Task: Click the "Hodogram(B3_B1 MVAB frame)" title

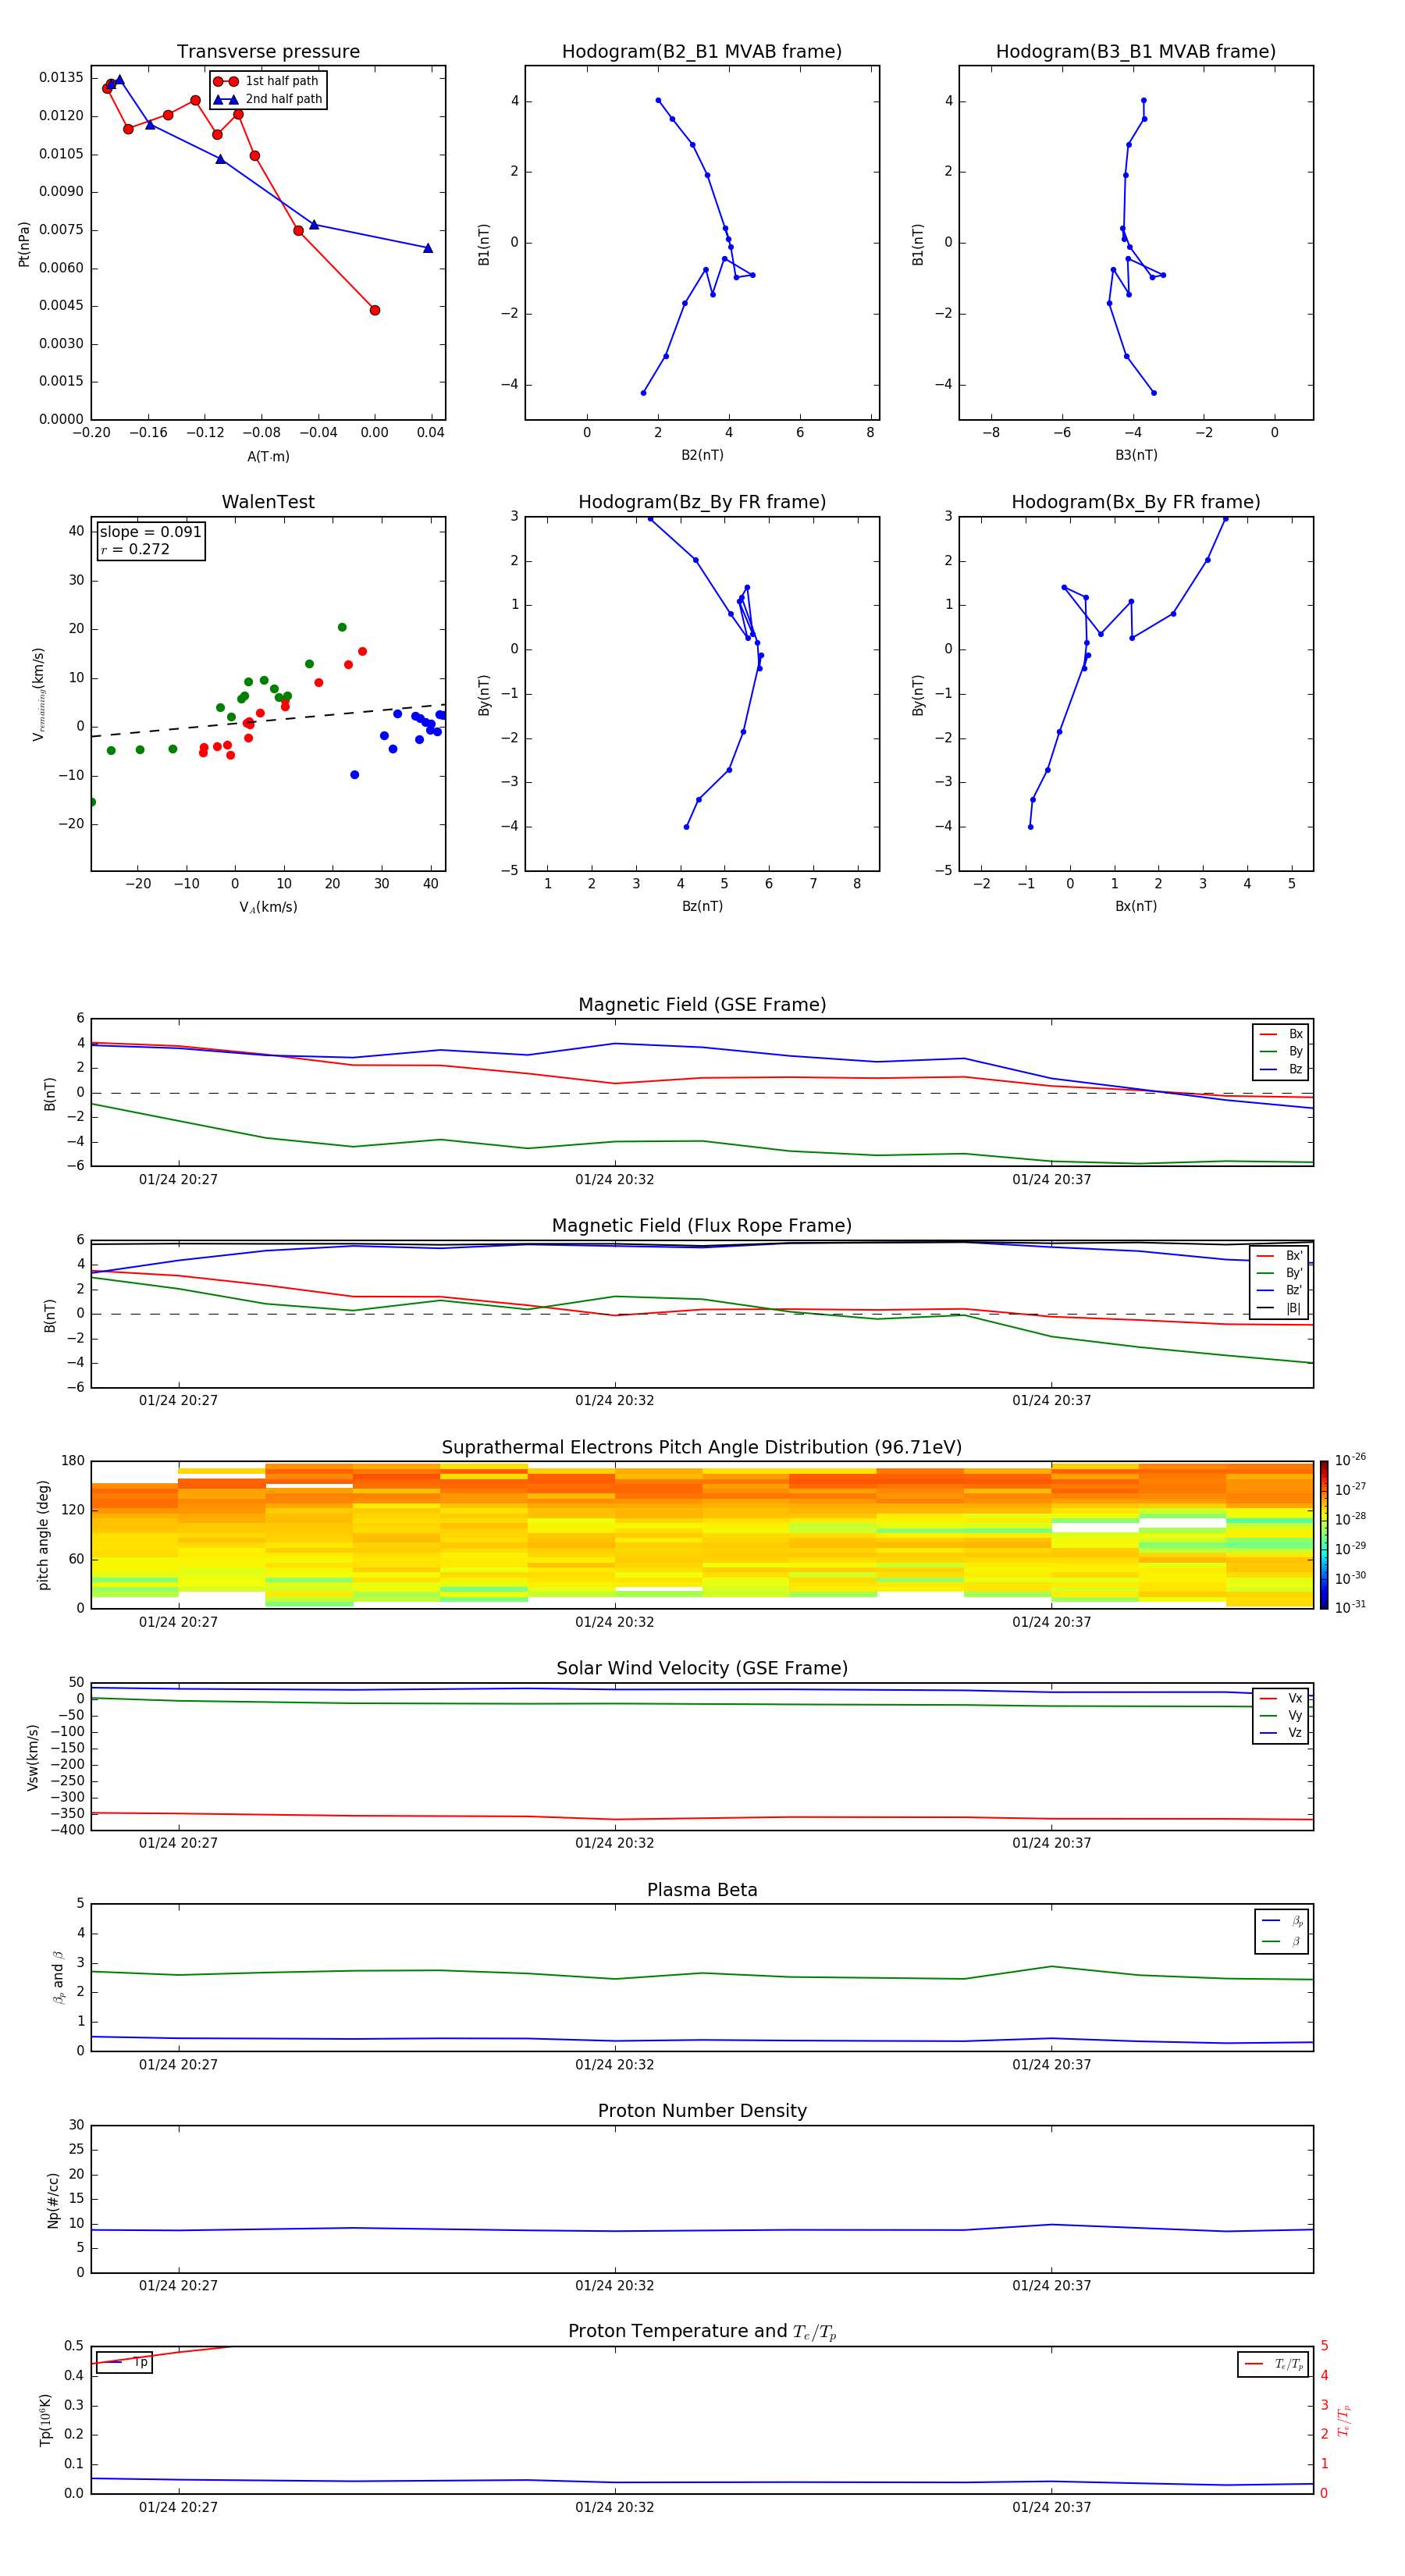Action: point(1136,52)
